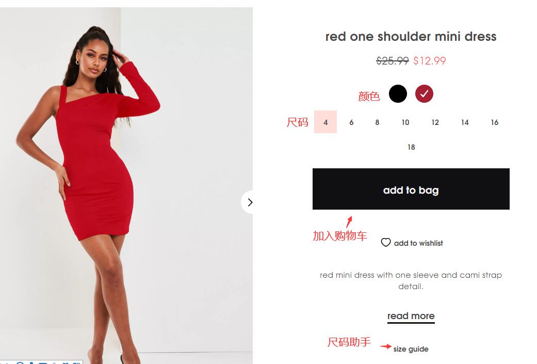
Task: Click the next image arrow
Action: [x=250, y=202]
